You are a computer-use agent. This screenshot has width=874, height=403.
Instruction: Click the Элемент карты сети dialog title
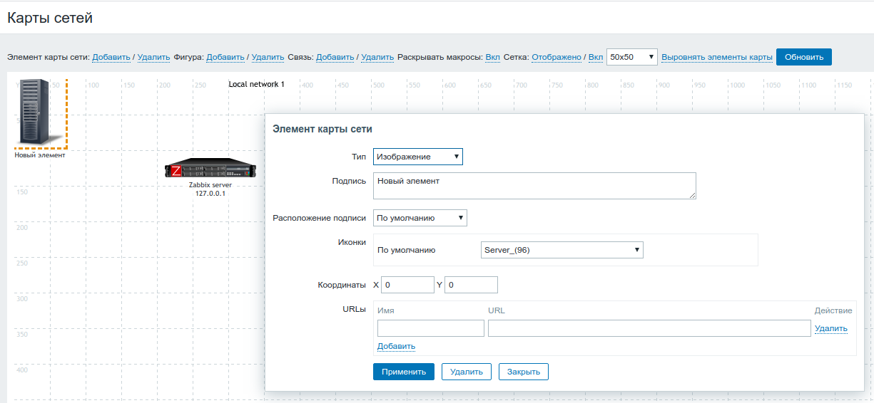(x=322, y=129)
